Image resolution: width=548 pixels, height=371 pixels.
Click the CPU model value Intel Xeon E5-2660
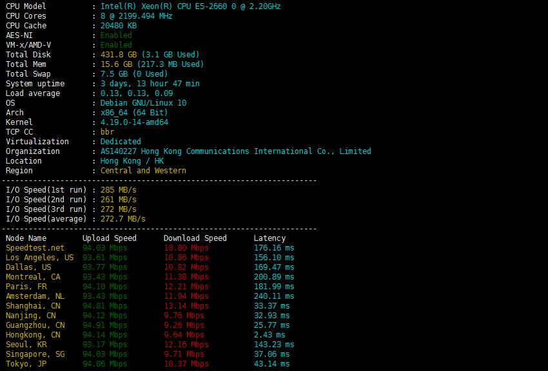click(190, 6)
